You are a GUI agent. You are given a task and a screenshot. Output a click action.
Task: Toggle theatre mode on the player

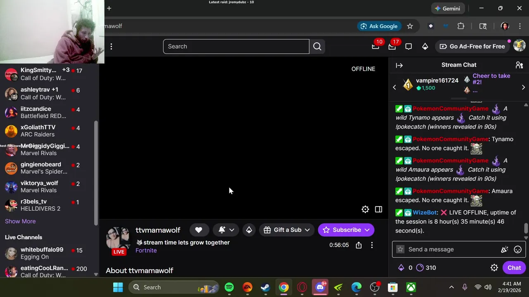coord(379,210)
